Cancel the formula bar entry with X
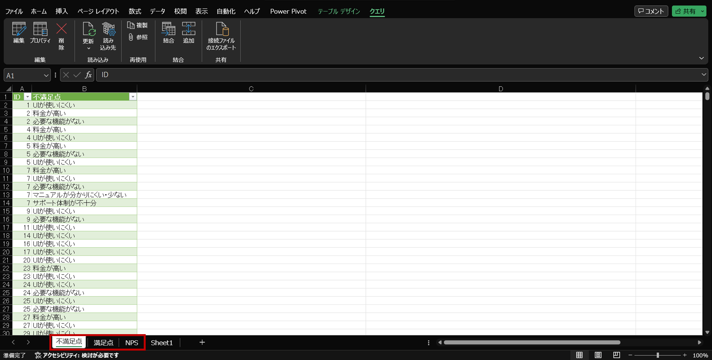Image resolution: width=712 pixels, height=360 pixels. (66, 75)
